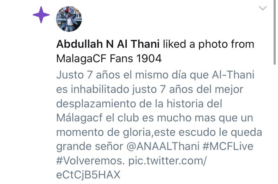Screen dimensions: 278x184
Task: Open the #MCFLive hashtag
Action: point(228,146)
